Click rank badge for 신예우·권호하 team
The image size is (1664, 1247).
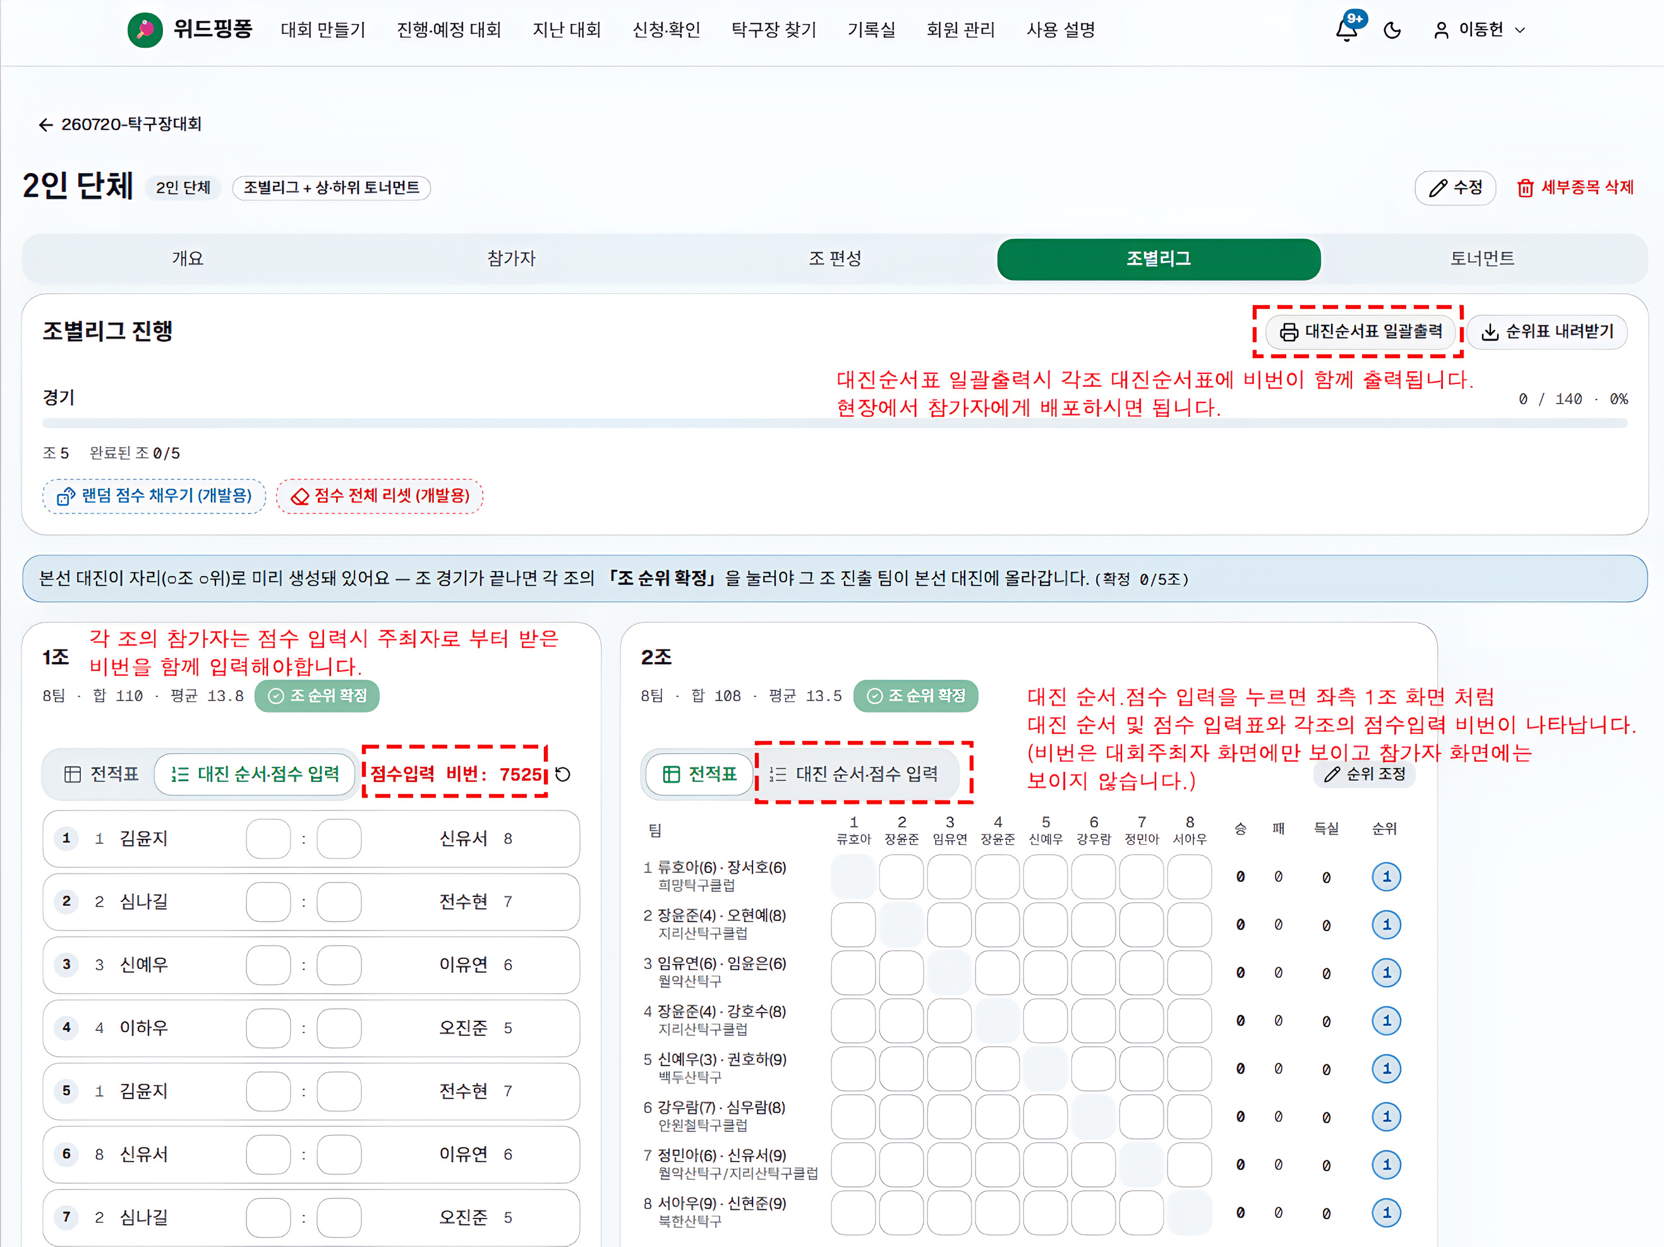1387,1069
